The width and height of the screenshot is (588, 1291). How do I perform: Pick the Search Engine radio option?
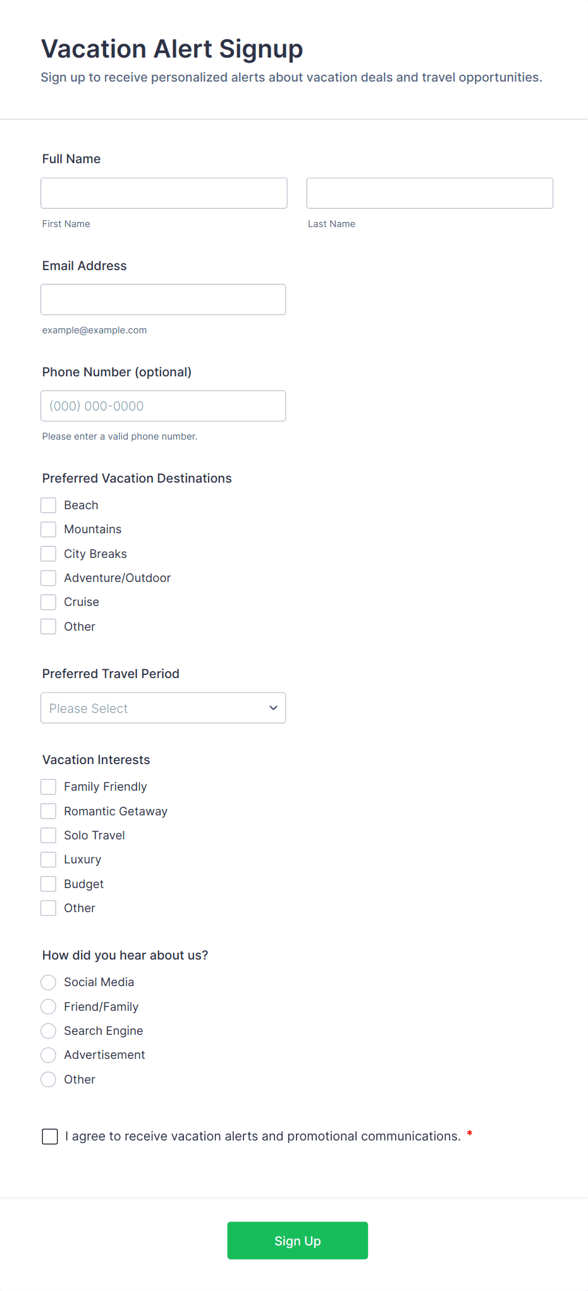click(x=48, y=1031)
